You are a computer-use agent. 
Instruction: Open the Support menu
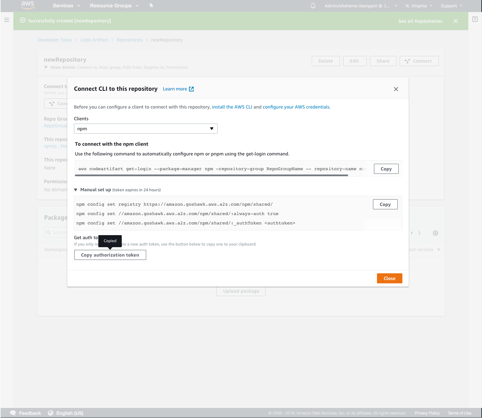click(452, 6)
